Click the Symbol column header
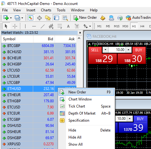 click(x=17, y=39)
